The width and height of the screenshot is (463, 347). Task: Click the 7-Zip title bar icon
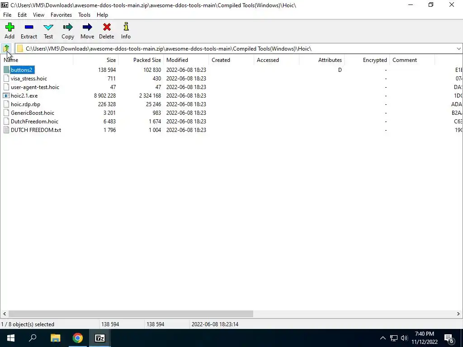(5, 5)
